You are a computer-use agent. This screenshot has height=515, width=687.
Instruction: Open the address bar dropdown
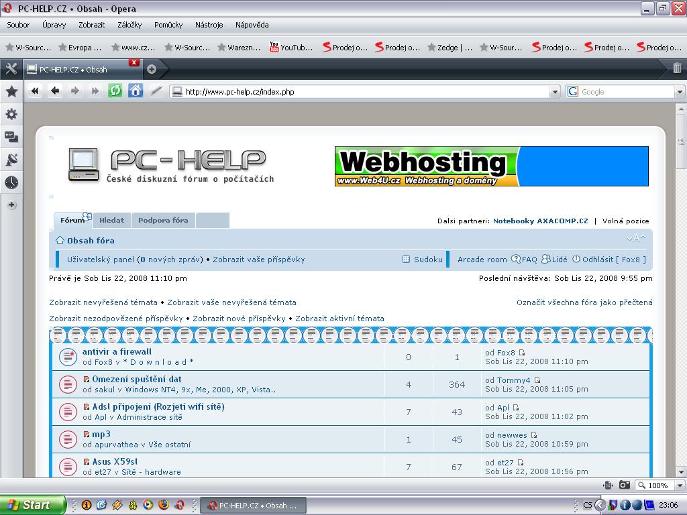pyautogui.click(x=555, y=92)
